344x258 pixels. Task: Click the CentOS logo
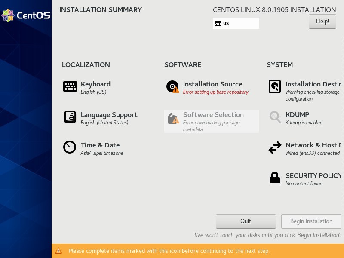[x=26, y=15]
